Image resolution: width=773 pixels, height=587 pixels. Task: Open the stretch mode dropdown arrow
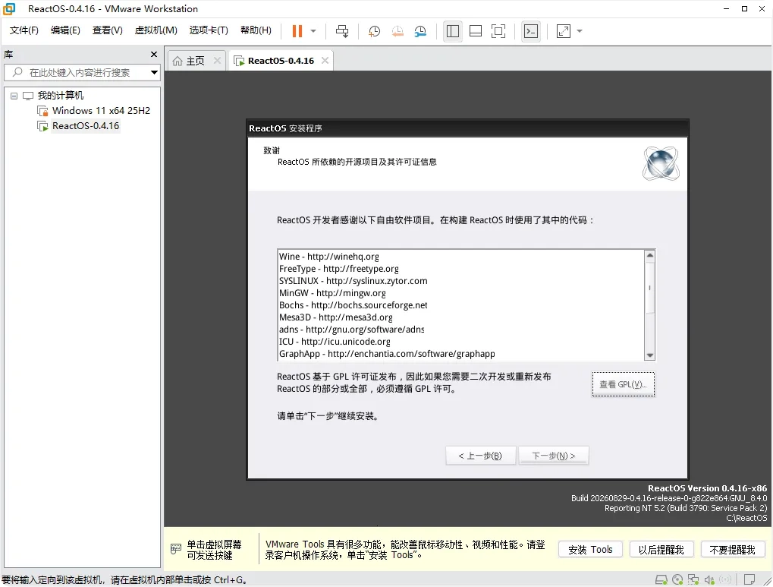click(580, 31)
